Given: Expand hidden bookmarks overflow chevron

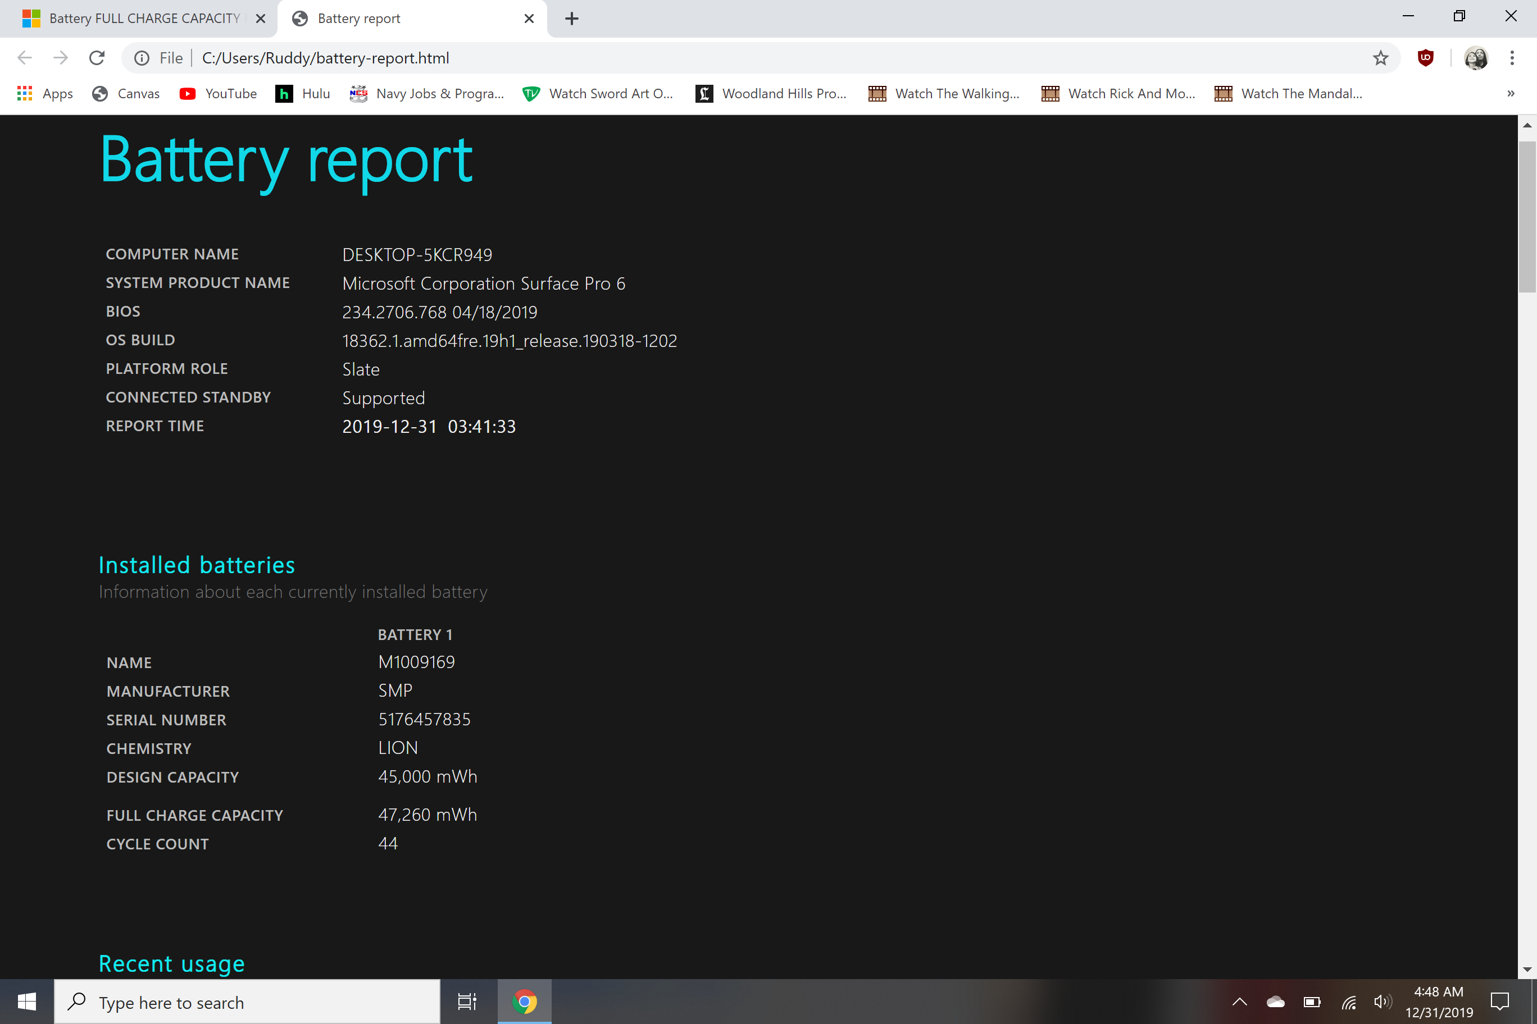Looking at the screenshot, I should pos(1510,93).
